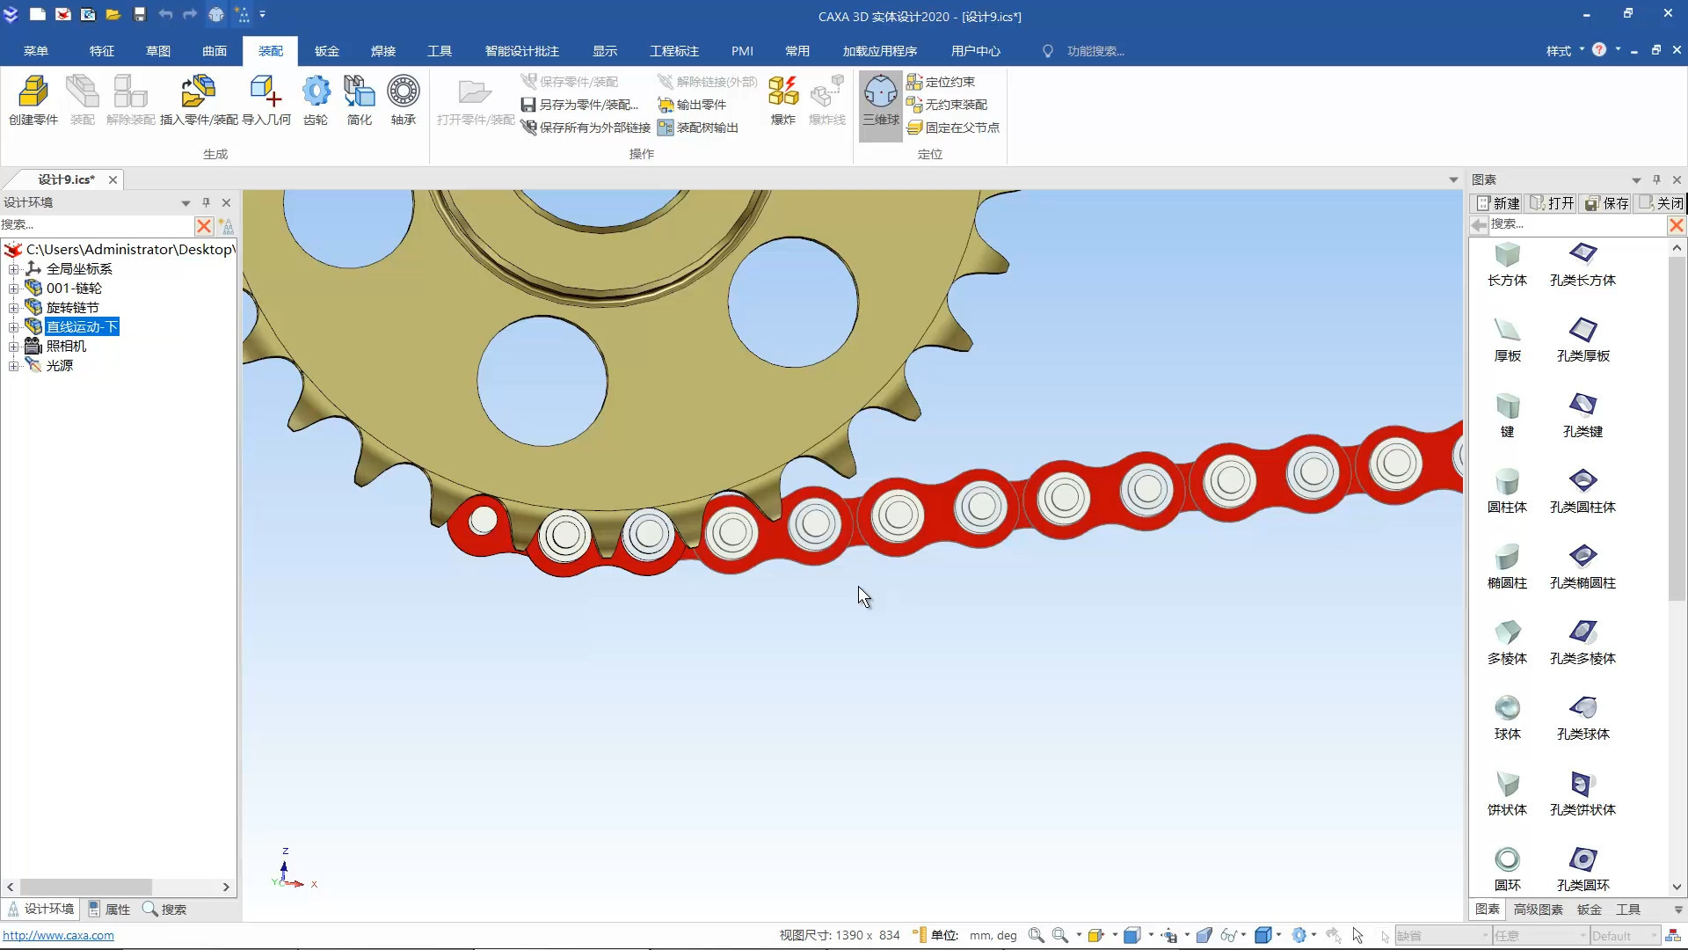Switch to 属性 tab at bottom left
Viewport: 1688px width, 950px height.
(109, 910)
